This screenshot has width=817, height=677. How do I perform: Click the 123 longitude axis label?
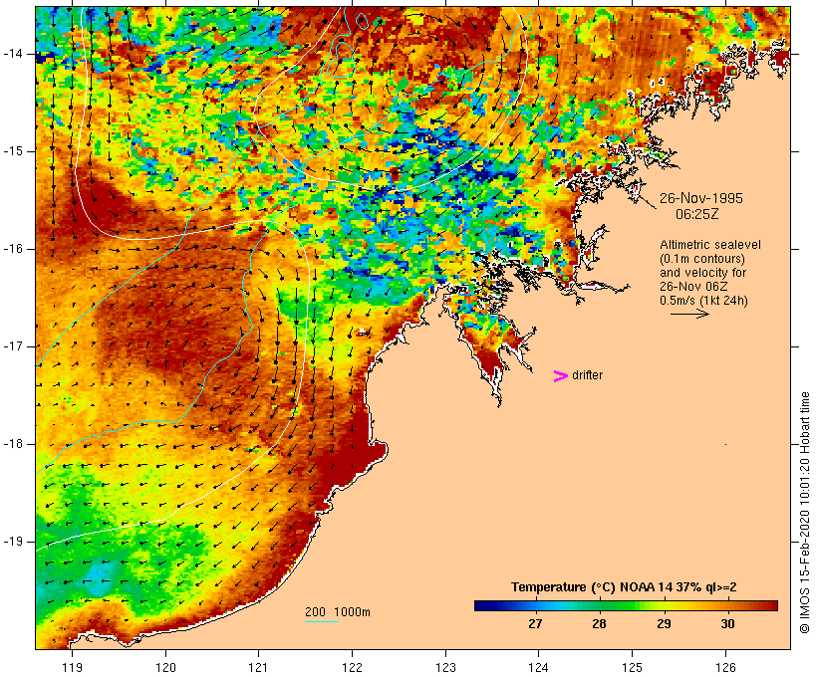pyautogui.click(x=445, y=667)
